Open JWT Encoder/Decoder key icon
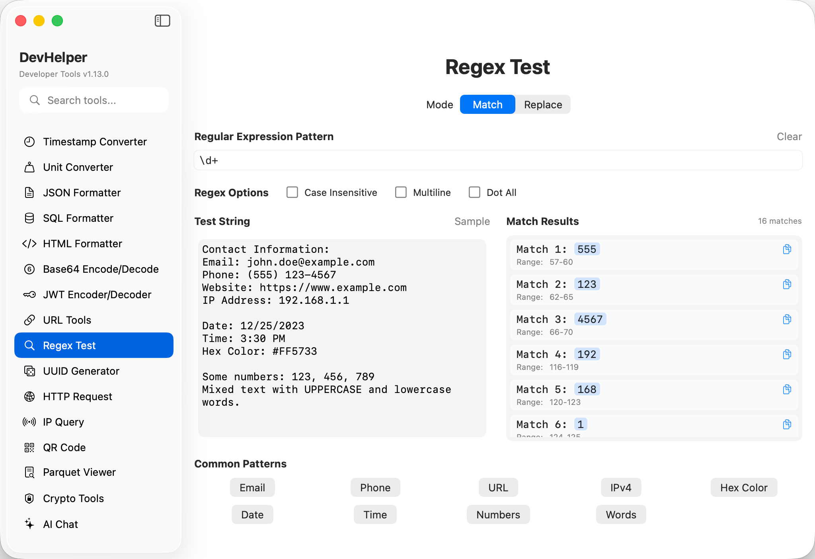815x559 pixels. click(29, 295)
